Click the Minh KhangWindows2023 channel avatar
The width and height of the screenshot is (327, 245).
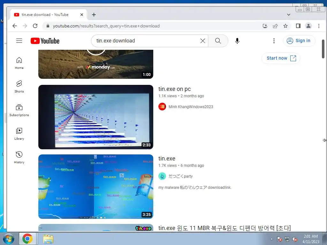tap(162, 107)
